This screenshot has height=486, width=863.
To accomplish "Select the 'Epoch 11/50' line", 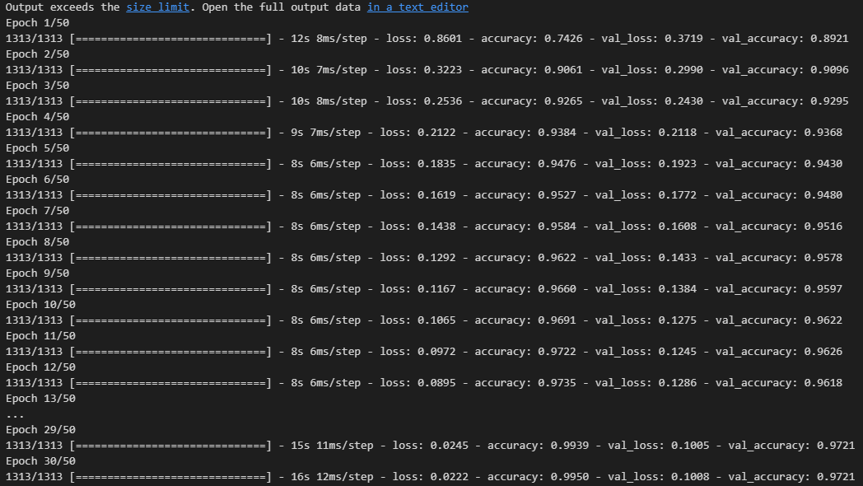I will (x=40, y=336).
